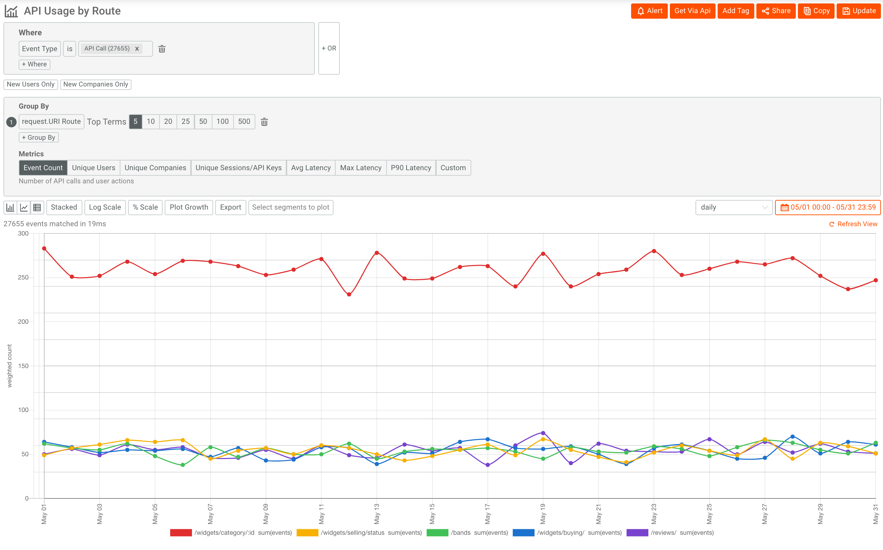Export the chart data
883x550 pixels.
pyautogui.click(x=231, y=207)
